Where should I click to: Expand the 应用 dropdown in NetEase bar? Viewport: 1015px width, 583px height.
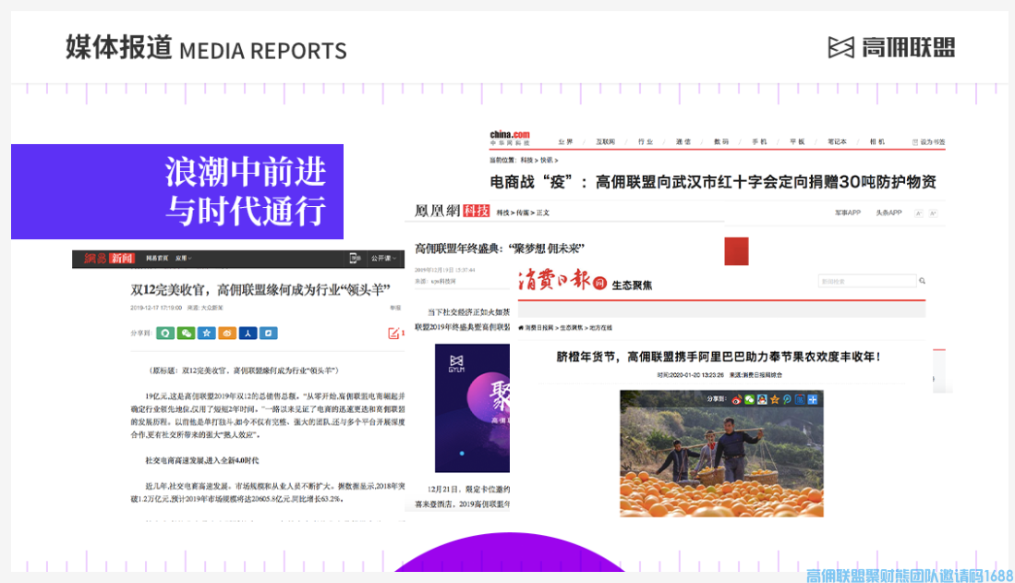click(184, 258)
